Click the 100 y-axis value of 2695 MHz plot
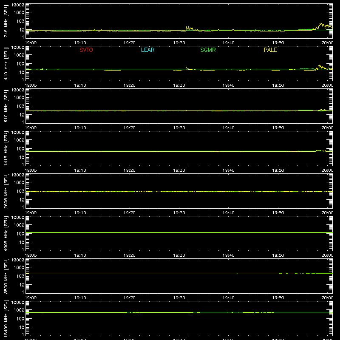 pos(20,191)
